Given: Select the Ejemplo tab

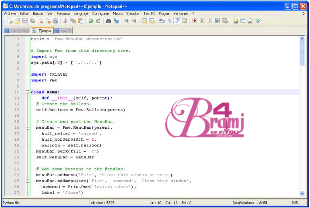Looking at the screenshot, I should click(x=42, y=31).
